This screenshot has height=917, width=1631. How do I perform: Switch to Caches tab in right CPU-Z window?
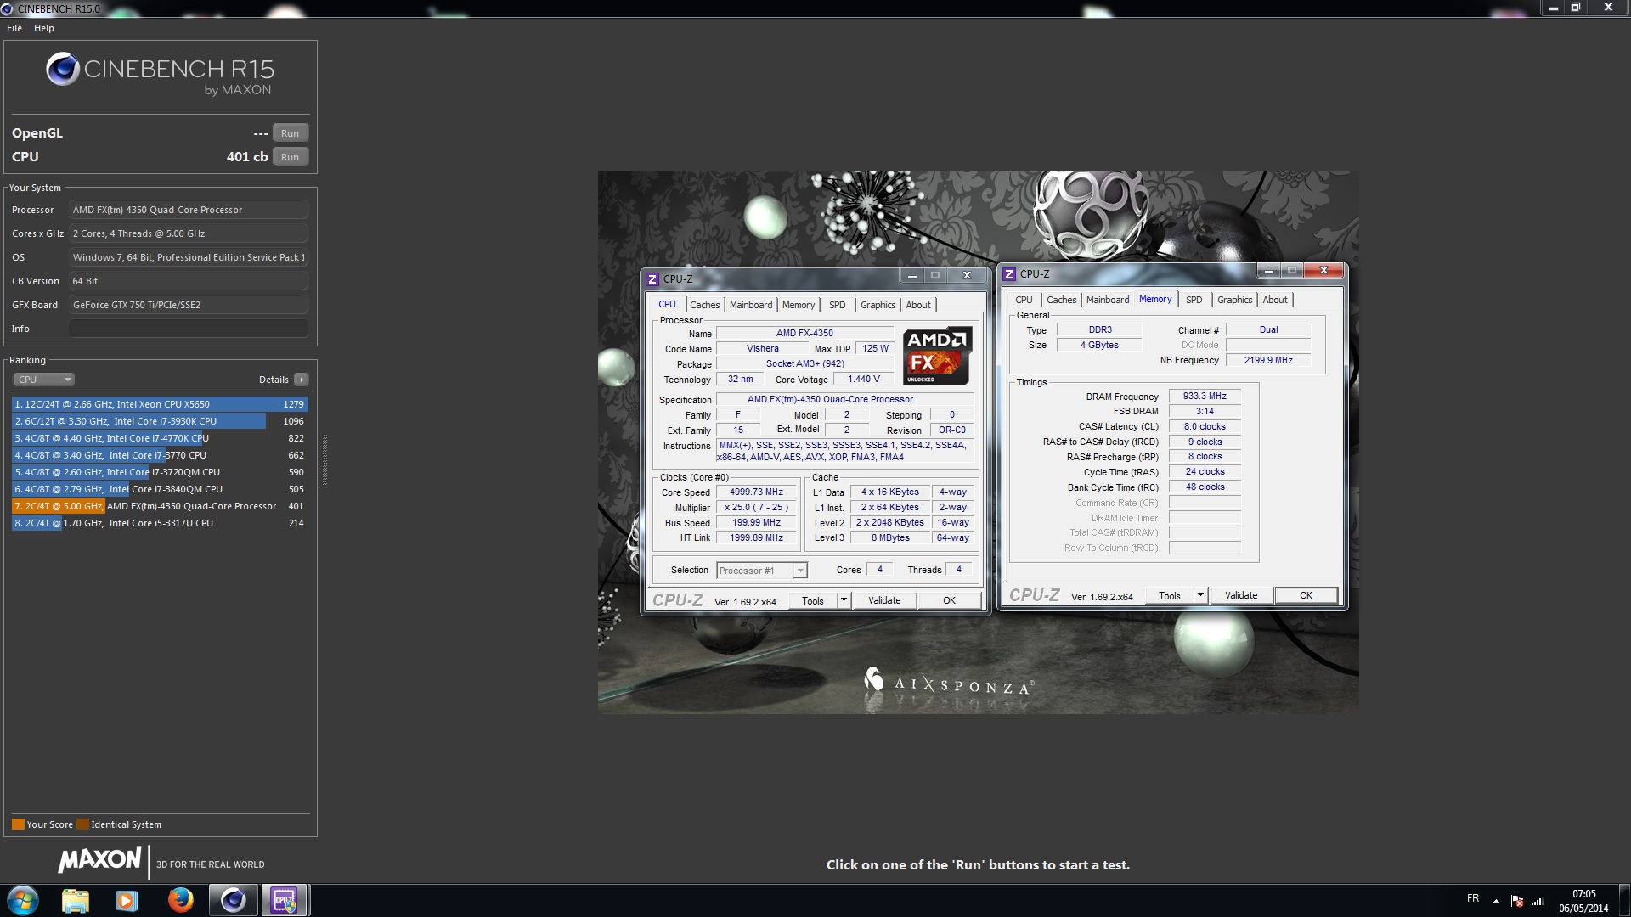click(x=1061, y=300)
